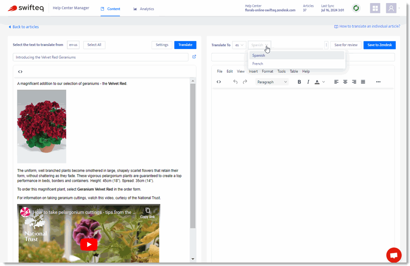Apply italic formatting
This screenshot has width=410, height=266.
tap(308, 82)
